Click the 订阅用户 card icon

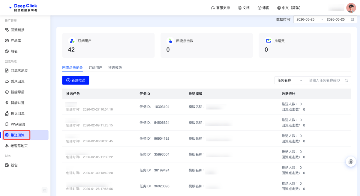click(x=72, y=41)
